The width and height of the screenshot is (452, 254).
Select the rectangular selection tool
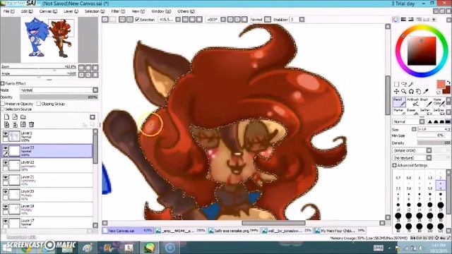tap(397, 84)
